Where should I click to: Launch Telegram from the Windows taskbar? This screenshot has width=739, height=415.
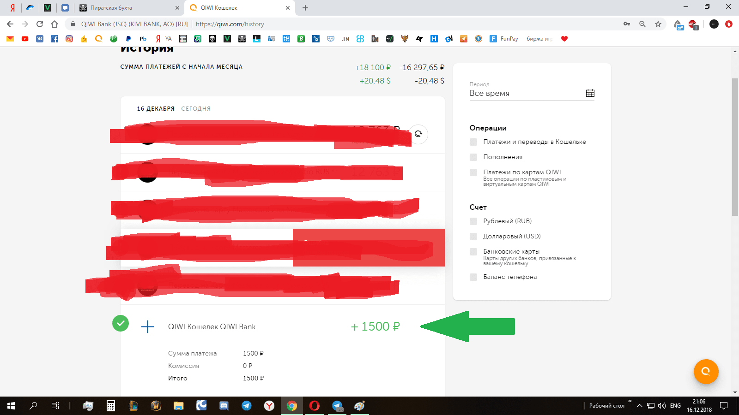coord(247,406)
